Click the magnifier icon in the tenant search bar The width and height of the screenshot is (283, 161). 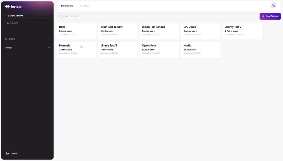pyautogui.click(x=60, y=16)
